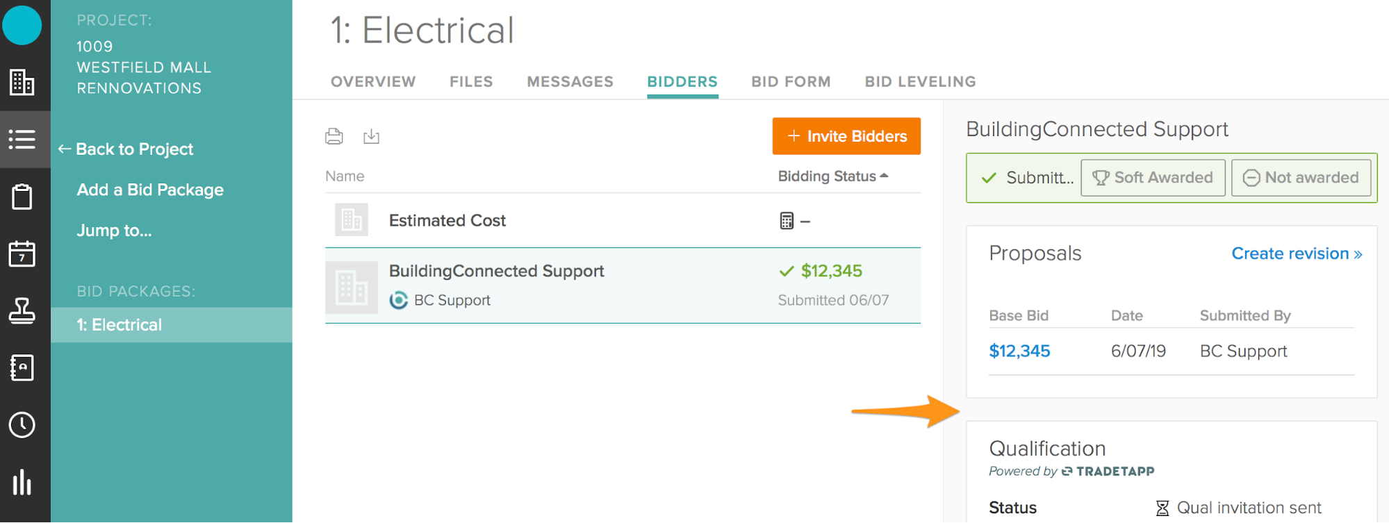Open the list view sidebar icon
1389x523 pixels.
coord(22,139)
